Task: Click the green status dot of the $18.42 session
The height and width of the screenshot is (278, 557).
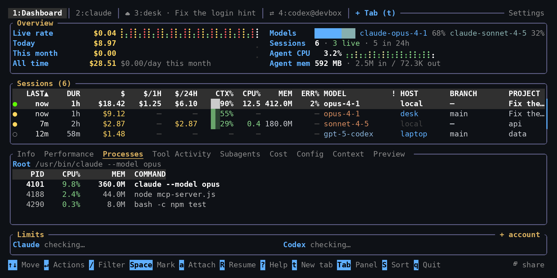Action: click(15, 104)
